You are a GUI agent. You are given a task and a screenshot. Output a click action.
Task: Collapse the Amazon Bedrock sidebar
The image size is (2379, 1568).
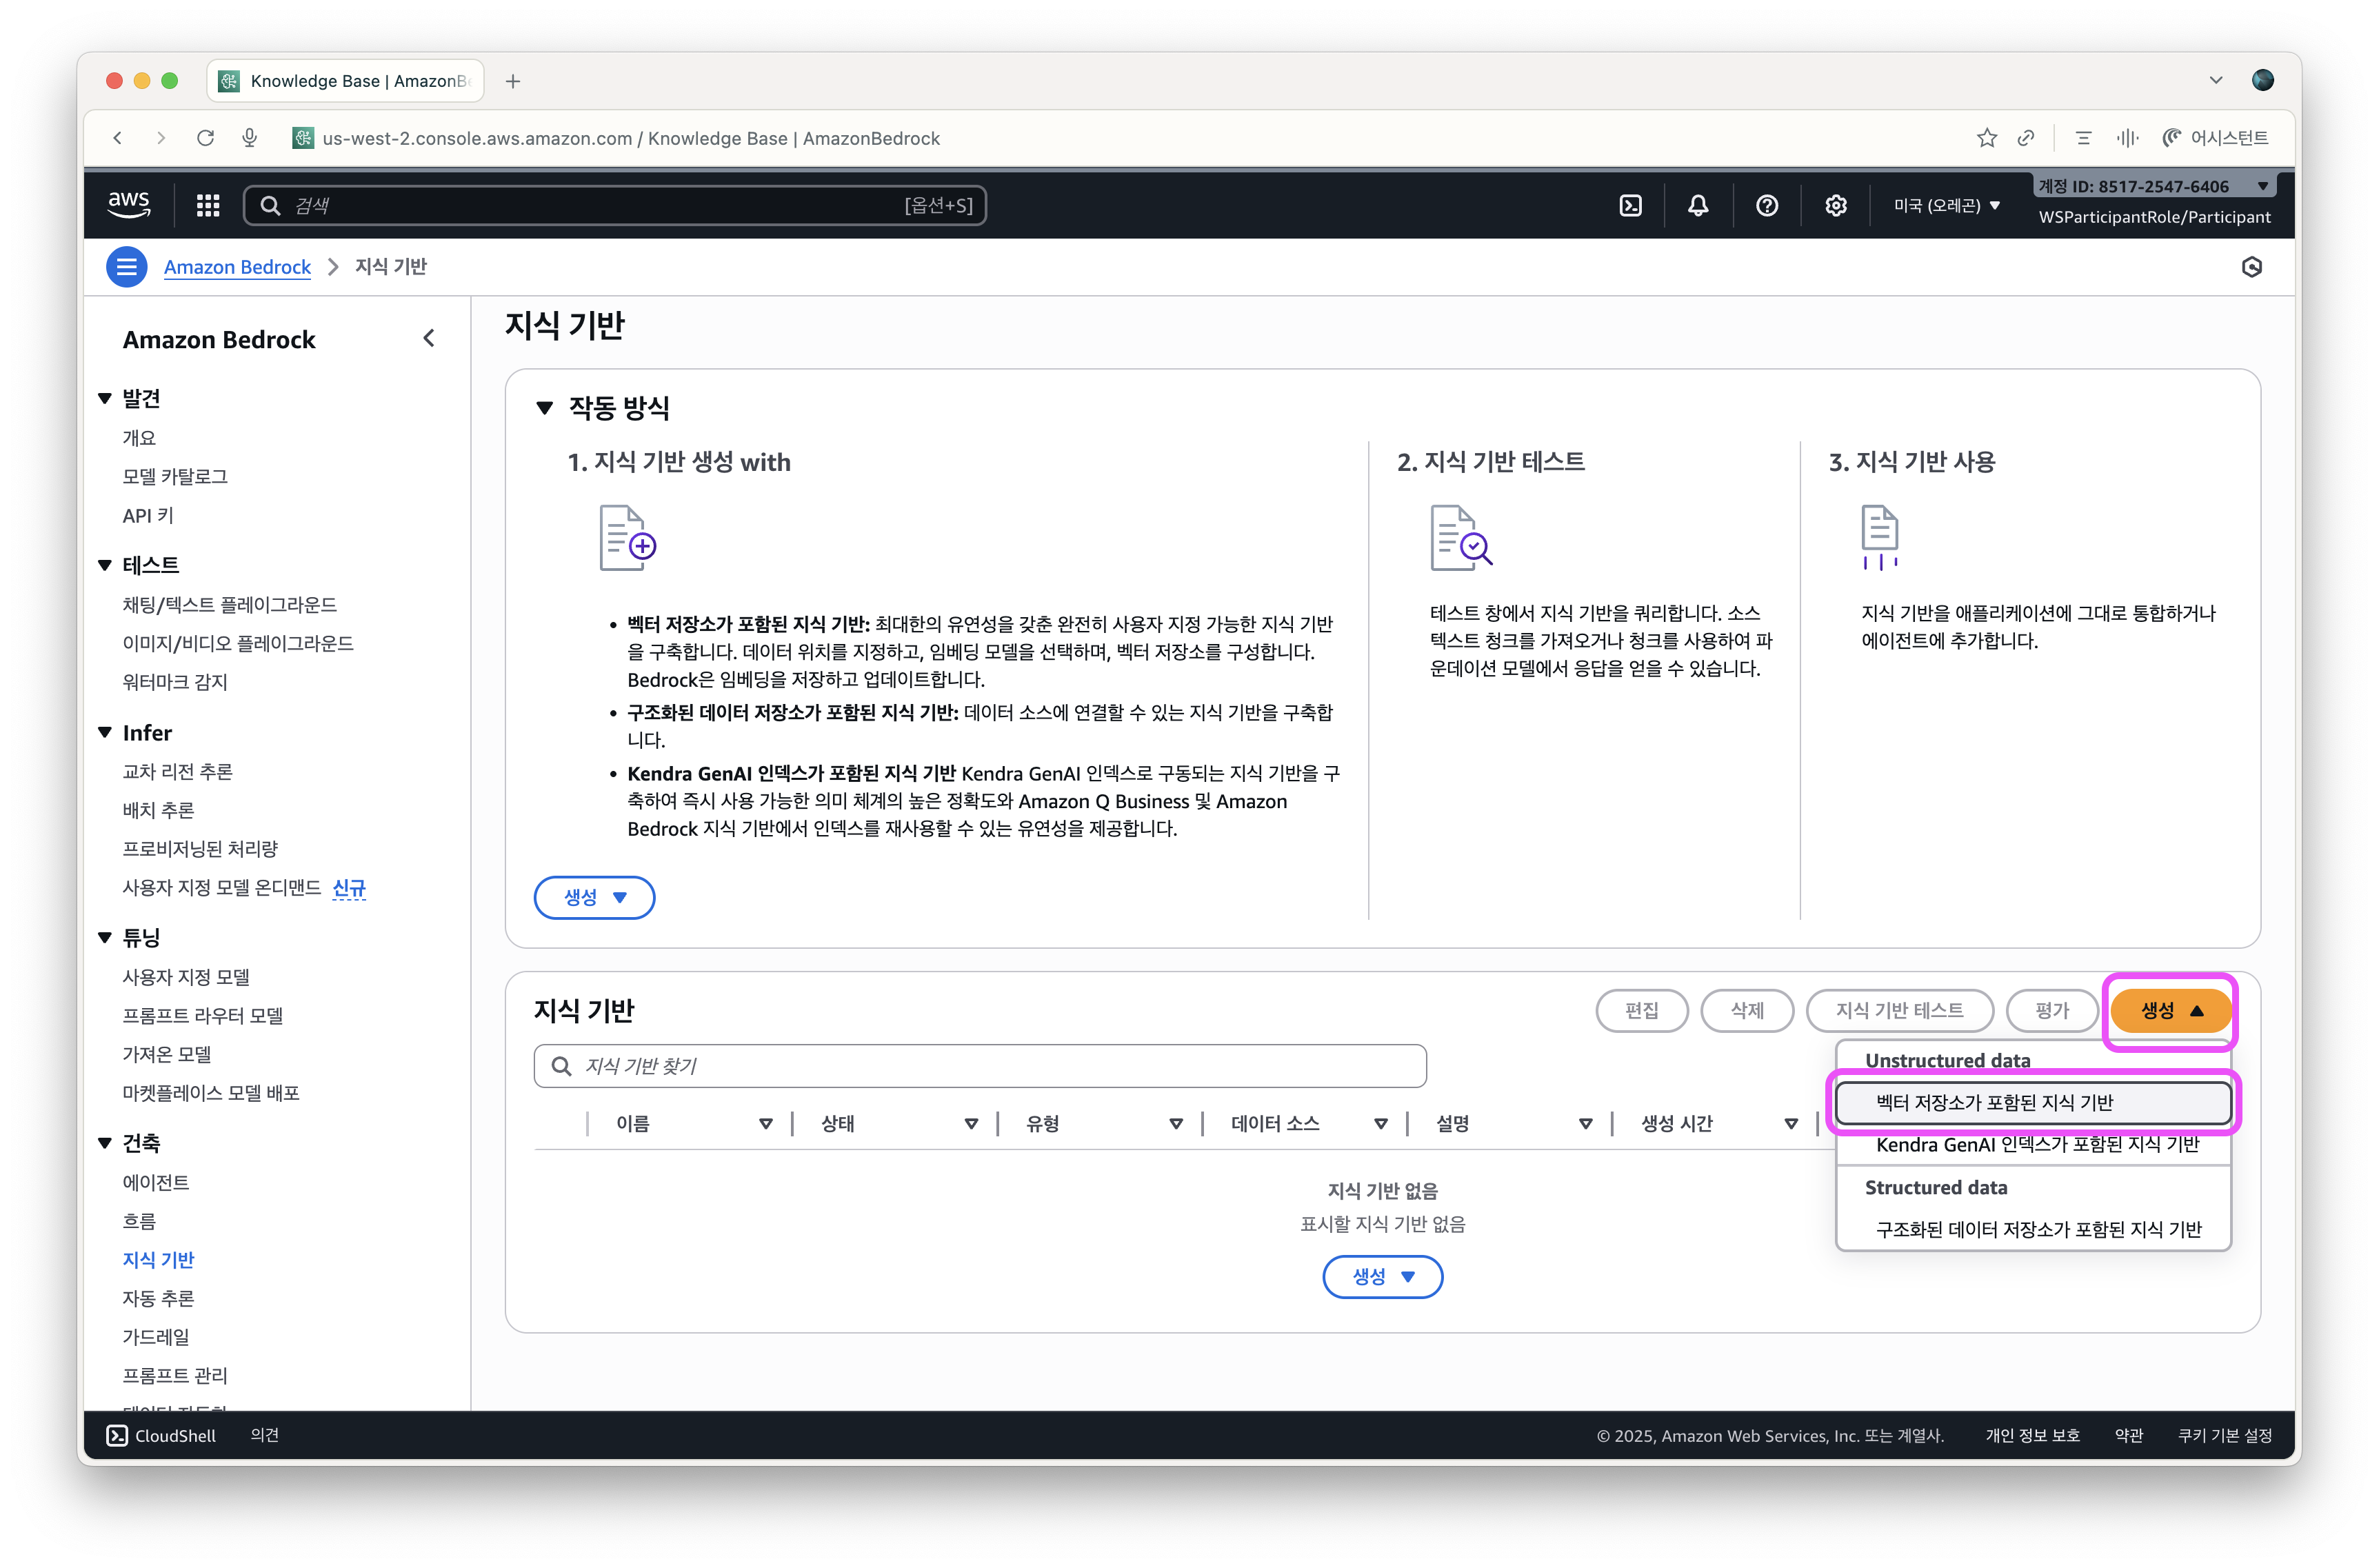(x=429, y=339)
